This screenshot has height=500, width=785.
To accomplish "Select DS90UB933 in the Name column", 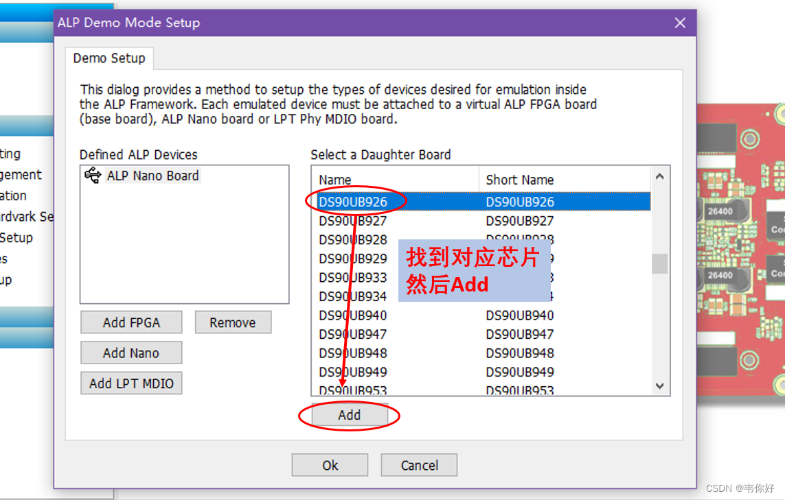I will (x=354, y=278).
